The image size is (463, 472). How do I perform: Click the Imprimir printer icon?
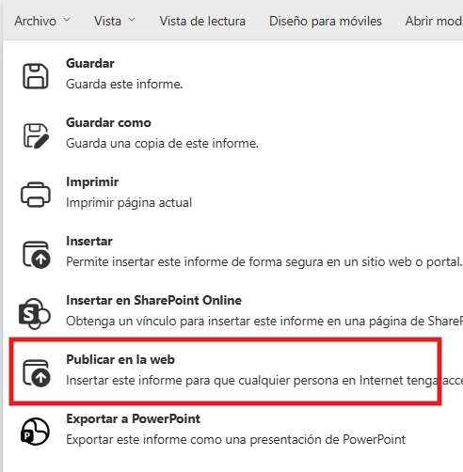[36, 195]
